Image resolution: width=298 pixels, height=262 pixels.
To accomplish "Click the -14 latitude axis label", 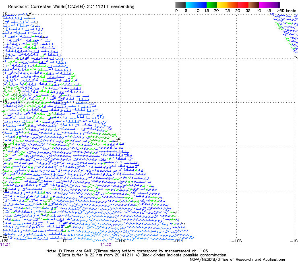I will coord(4,101).
